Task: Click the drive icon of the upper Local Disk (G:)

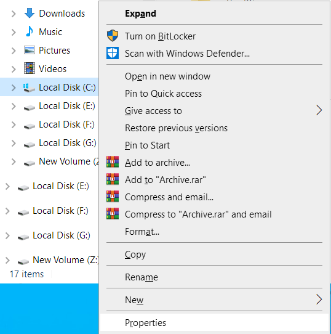Action: pos(30,144)
